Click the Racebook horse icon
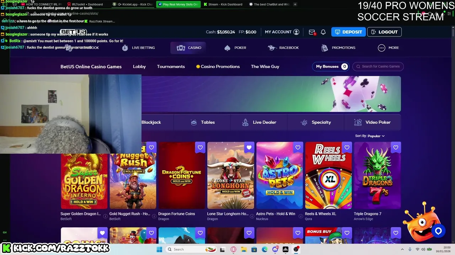Viewport: 455px width, 255px height. click(272, 48)
